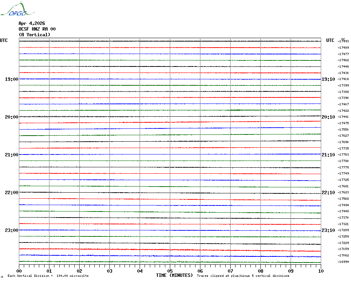Select the 23:00 left-axis time marker

tap(11, 230)
